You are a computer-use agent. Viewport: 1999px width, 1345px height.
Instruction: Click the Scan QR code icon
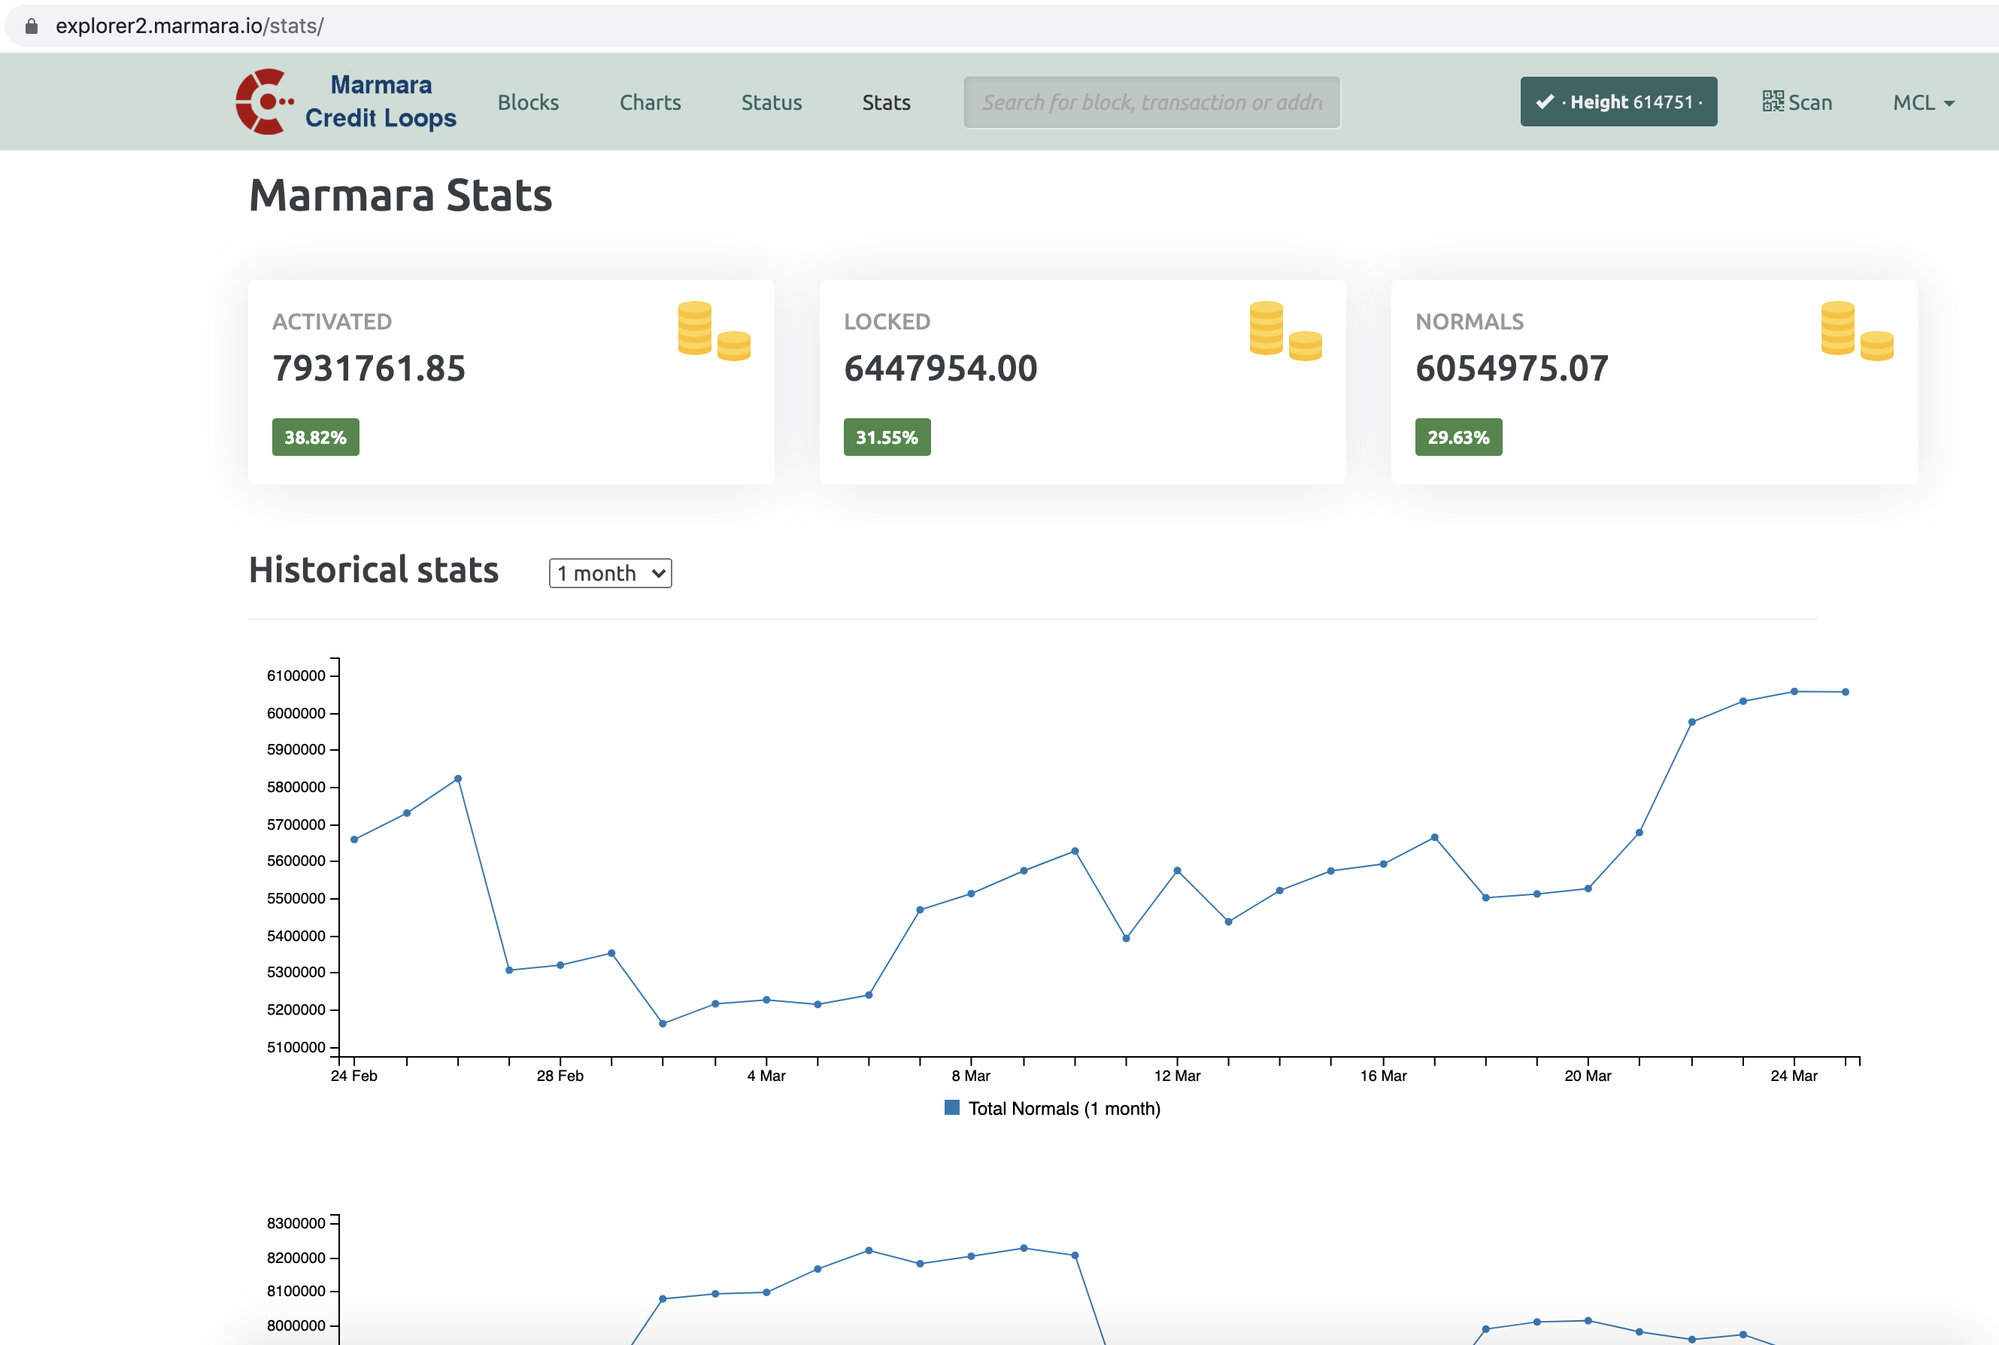1772,102
